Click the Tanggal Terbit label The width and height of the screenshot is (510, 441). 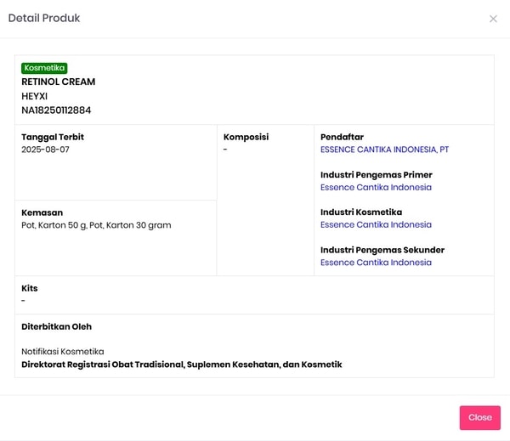click(x=53, y=137)
